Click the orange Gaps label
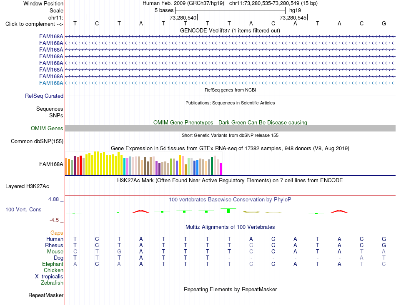Viewport: 396px width, 305px height. 57,233
